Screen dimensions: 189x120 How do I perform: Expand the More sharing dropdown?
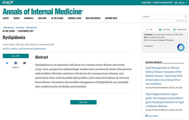(x=16, y=67)
